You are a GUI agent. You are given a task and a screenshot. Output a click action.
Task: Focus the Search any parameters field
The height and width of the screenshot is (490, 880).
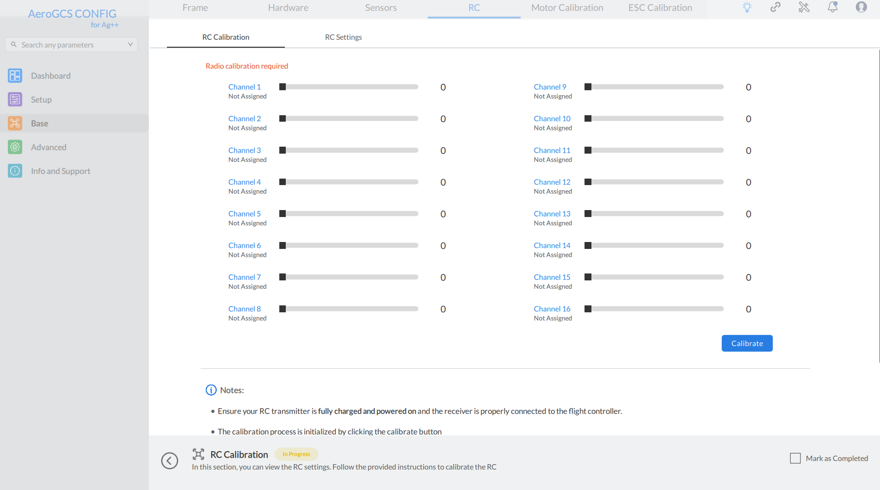click(69, 45)
